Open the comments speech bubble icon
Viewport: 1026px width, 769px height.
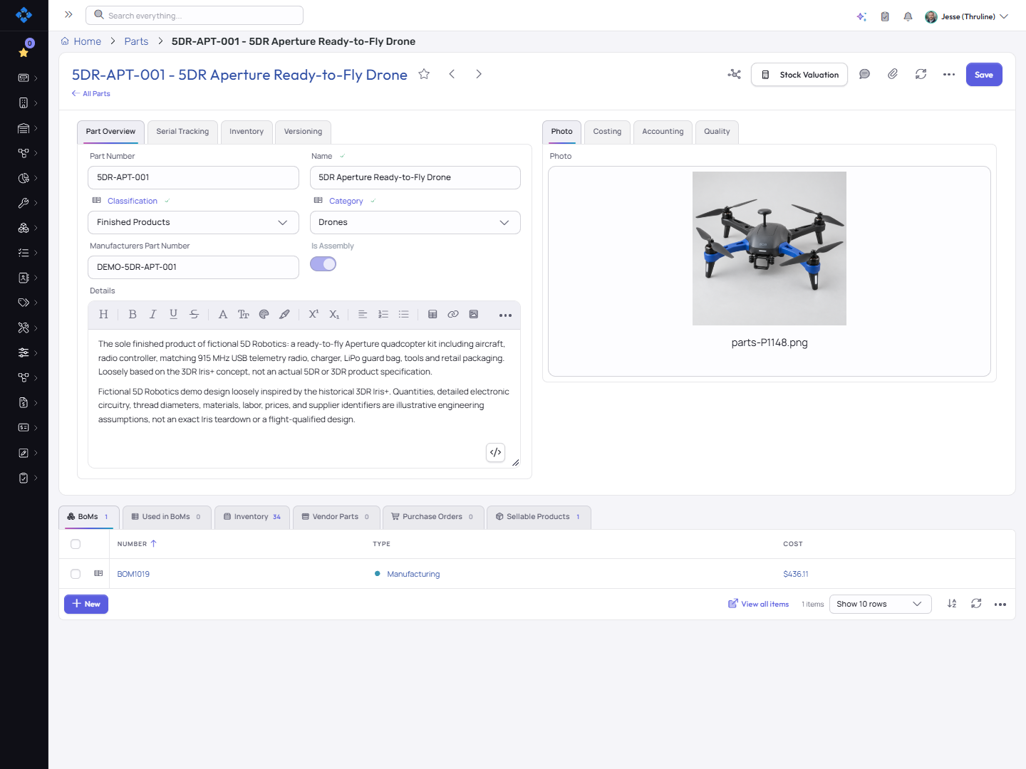tap(864, 74)
